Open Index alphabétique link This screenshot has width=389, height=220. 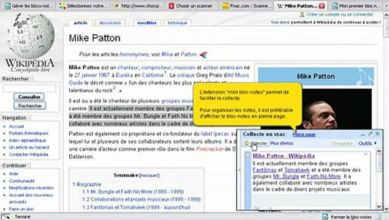[28, 141]
